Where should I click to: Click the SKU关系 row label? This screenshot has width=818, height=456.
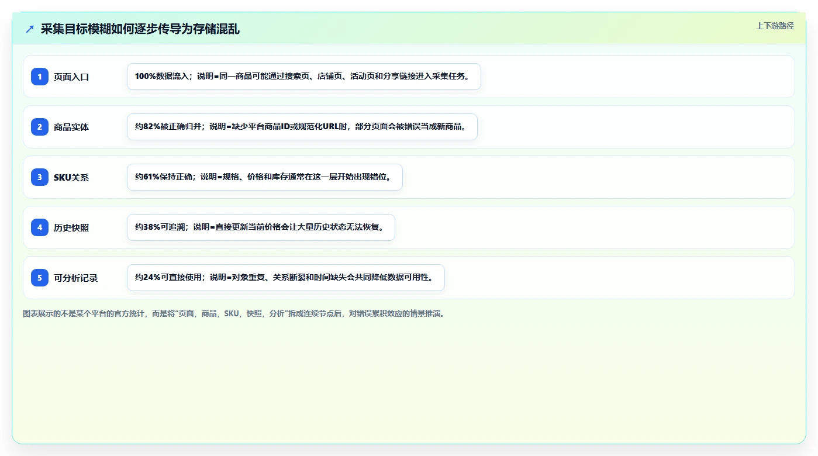(x=71, y=177)
